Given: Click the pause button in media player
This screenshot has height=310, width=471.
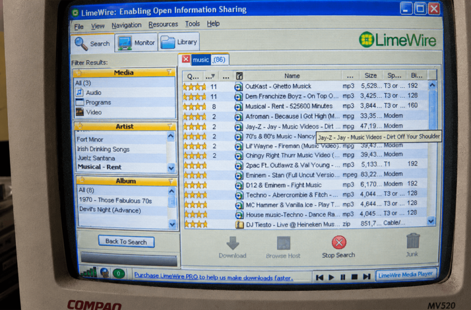Looking at the screenshot, I should [343, 277].
